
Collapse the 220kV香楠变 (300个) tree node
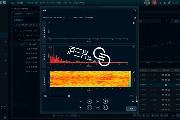[16, 31]
